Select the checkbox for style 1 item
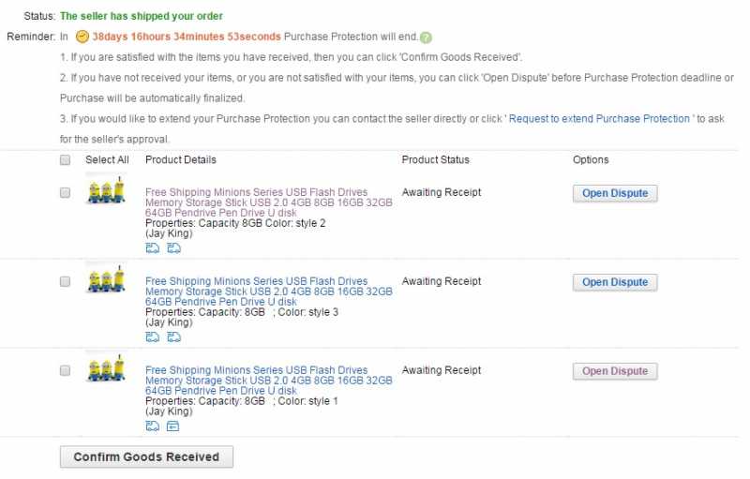 65,370
